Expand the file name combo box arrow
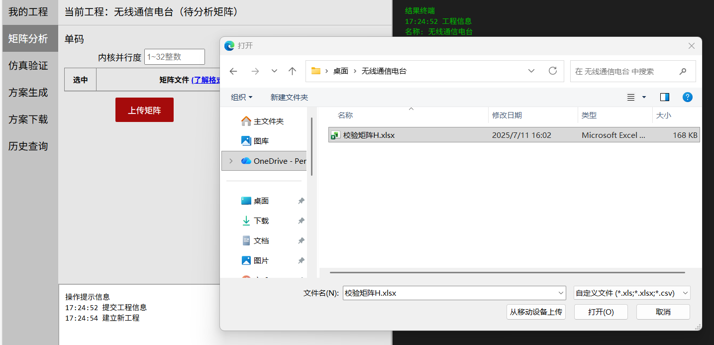 pos(560,293)
